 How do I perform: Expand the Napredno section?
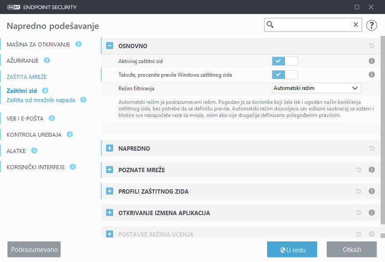click(110, 148)
